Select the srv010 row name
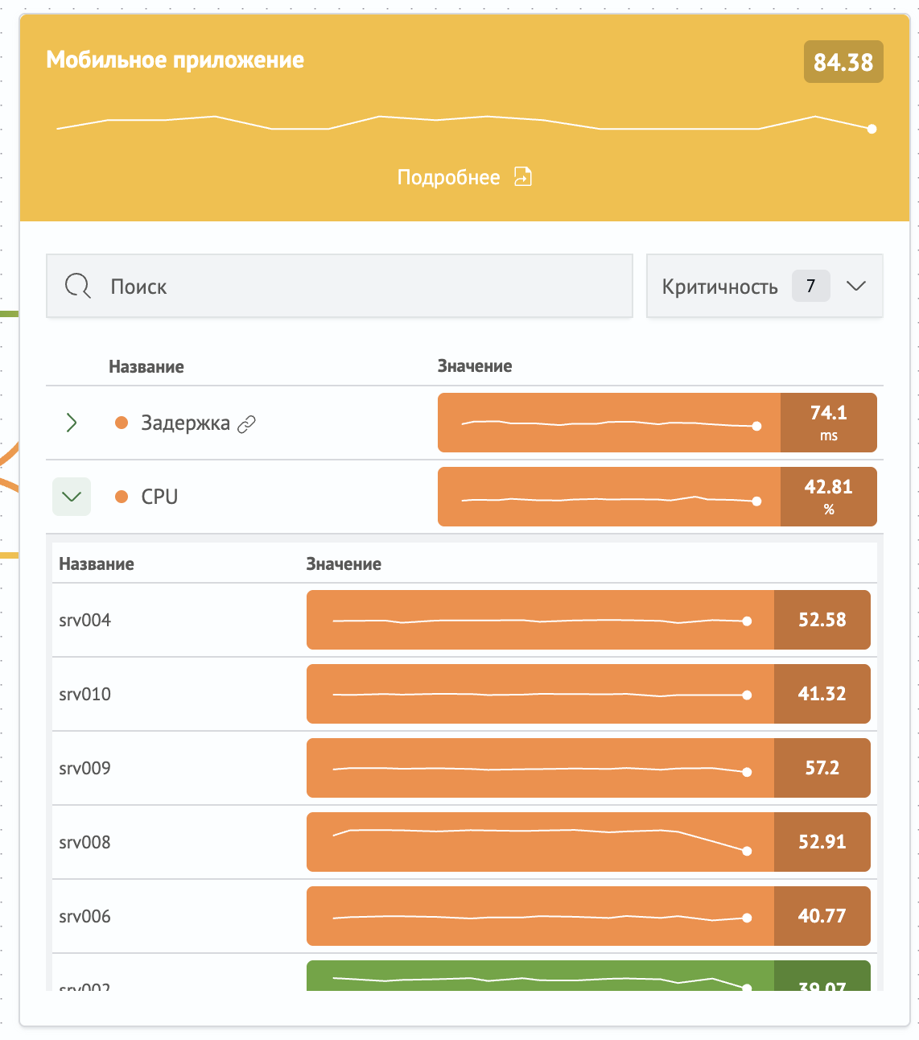 click(85, 694)
